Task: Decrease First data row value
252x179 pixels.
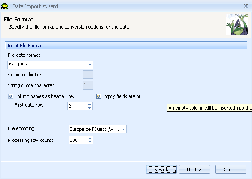Action: [x=90, y=108]
